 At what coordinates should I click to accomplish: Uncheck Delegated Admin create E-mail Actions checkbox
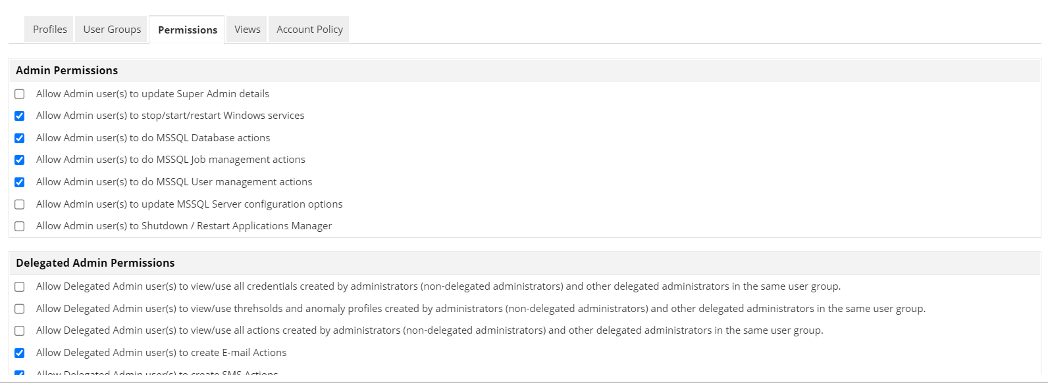click(20, 353)
